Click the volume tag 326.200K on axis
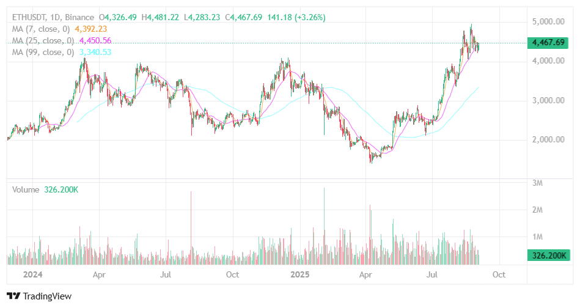Viewport: 580px width, 308px height. (x=549, y=255)
